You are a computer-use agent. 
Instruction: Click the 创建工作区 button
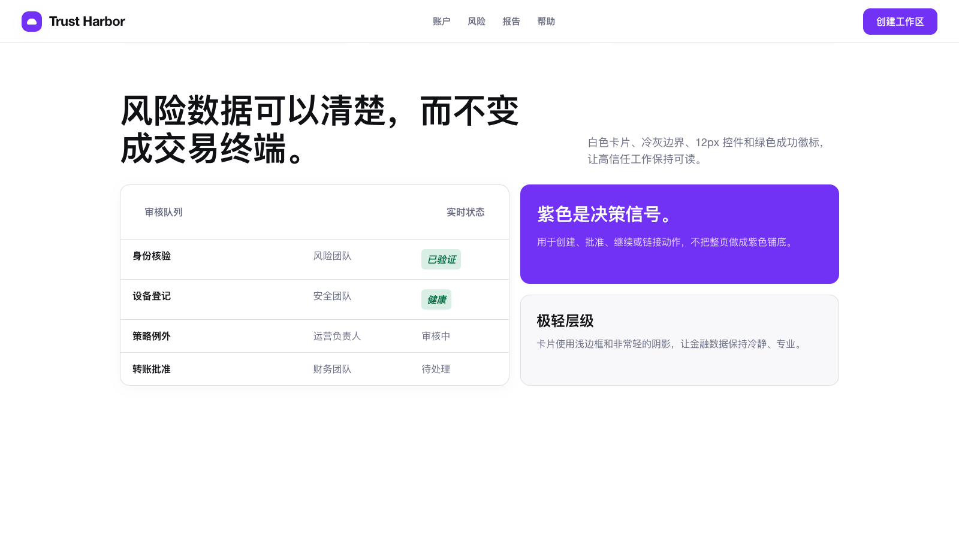coord(900,22)
